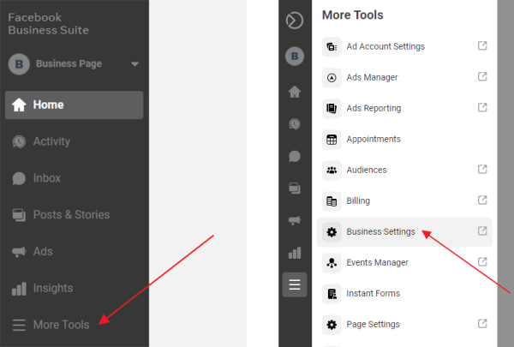Screen dimensions: 514x347
Task: Select Home in the expanded sidebar
Action: (x=74, y=105)
